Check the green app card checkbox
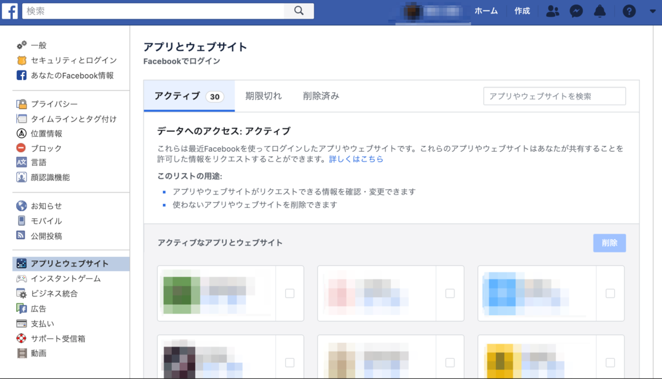The width and height of the screenshot is (662, 379). coord(290,293)
